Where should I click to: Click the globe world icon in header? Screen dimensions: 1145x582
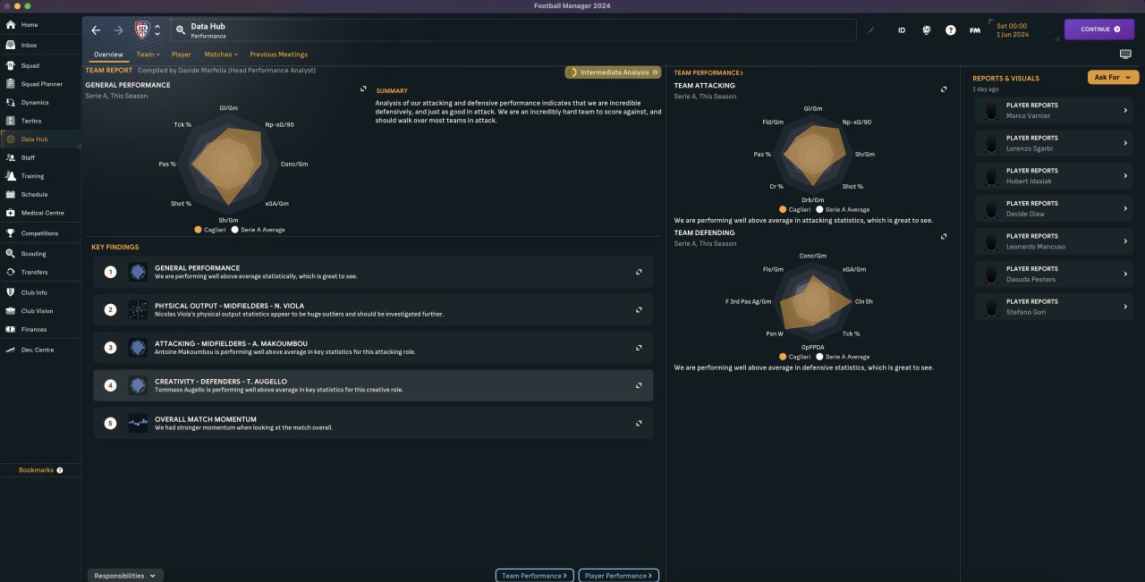click(x=926, y=30)
